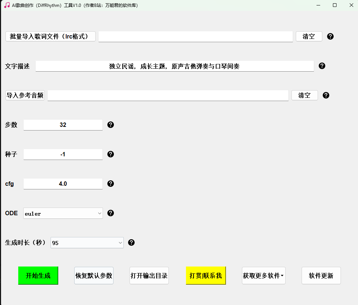Expand 获取更多软件 dropdown button
Image resolution: width=358 pixels, height=305 pixels.
(264, 276)
